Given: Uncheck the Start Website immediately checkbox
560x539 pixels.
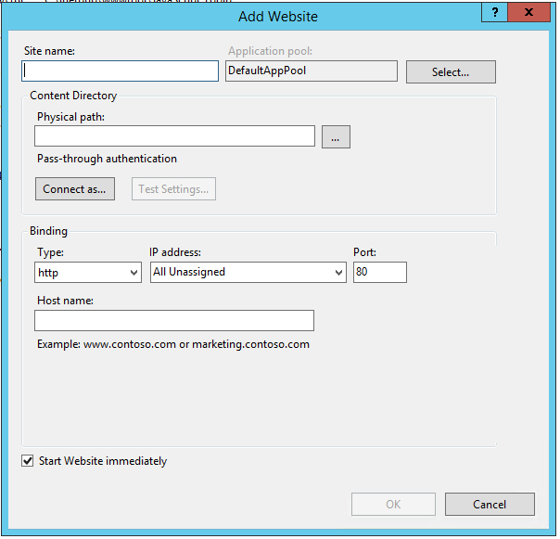Looking at the screenshot, I should point(28,461).
